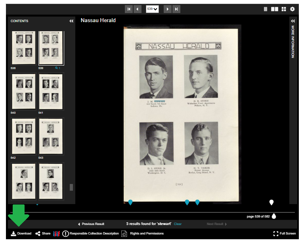Click J. M. Stewart's portrait photo
Viewport: 304px width, 242px height.
(x=156, y=77)
